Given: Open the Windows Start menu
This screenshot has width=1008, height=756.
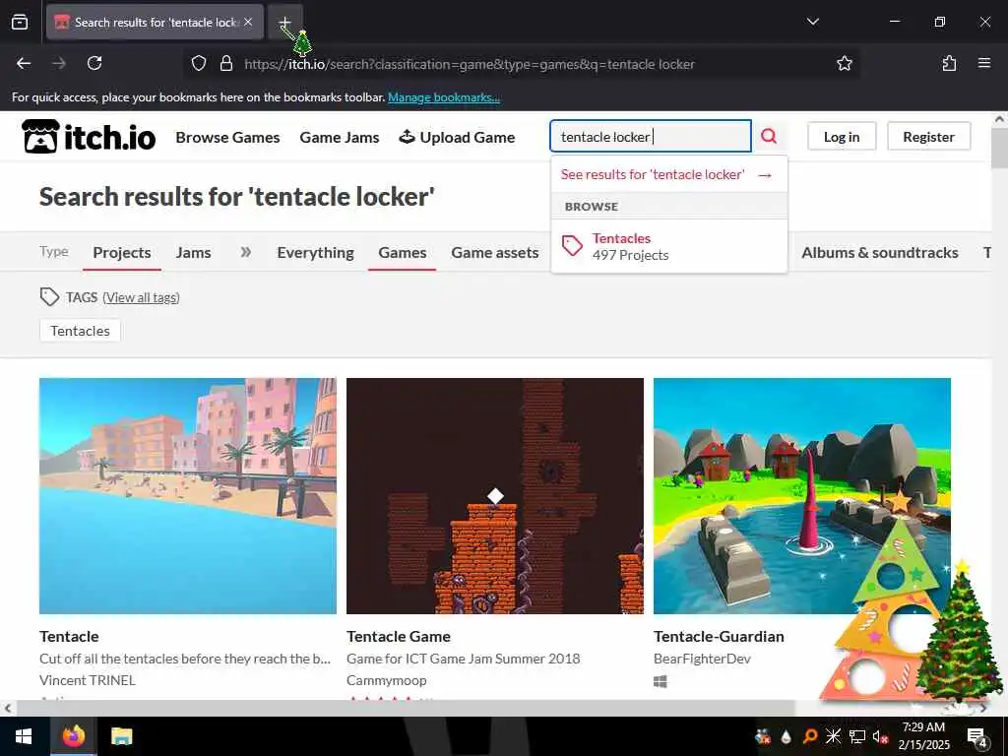Looking at the screenshot, I should (24, 736).
